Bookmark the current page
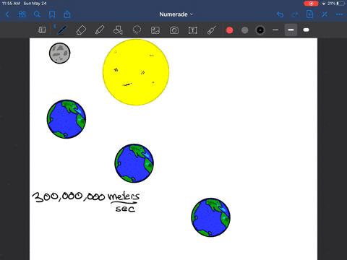This screenshot has width=347, height=260. [x=52, y=14]
